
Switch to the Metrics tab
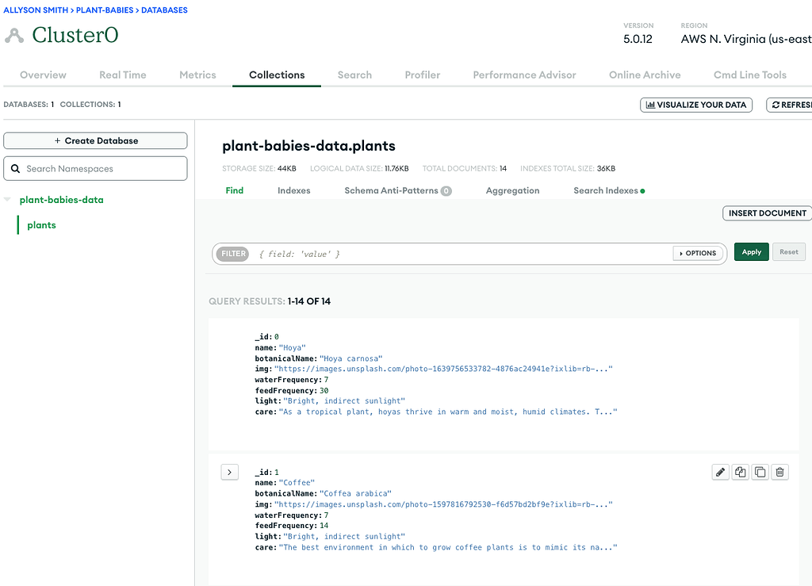[197, 75]
